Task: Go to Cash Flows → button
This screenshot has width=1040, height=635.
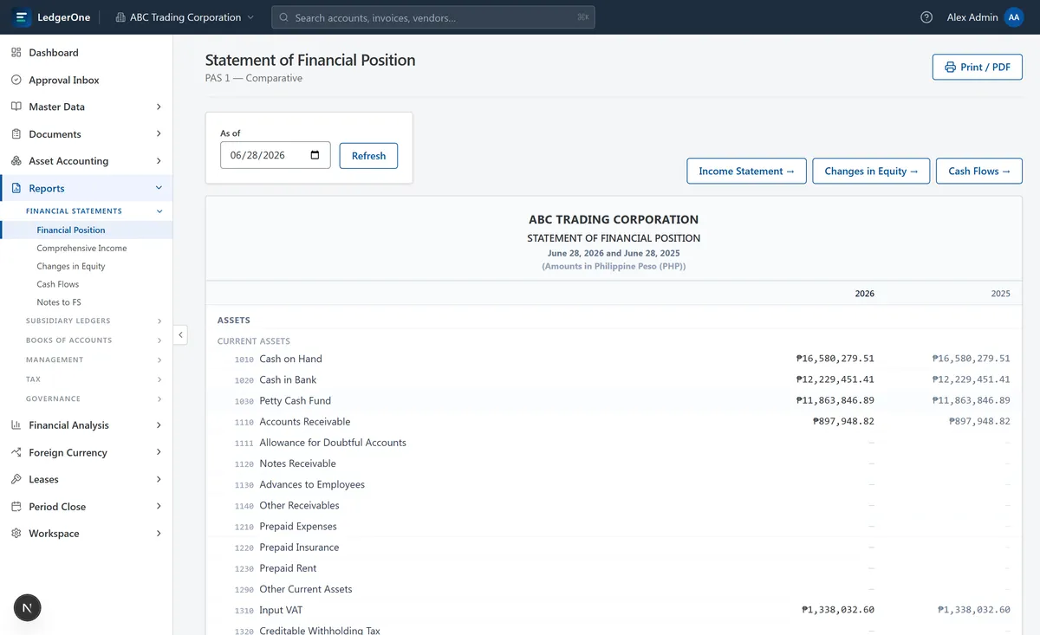Action: (x=979, y=171)
